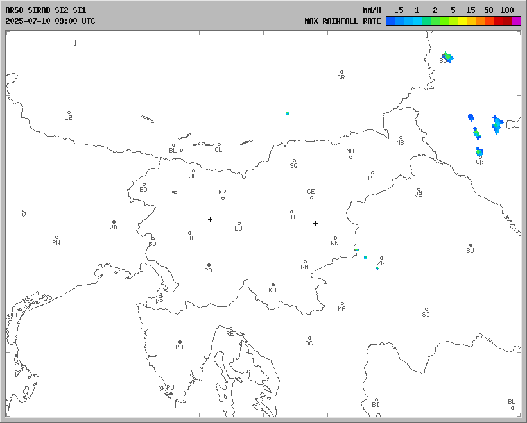
Task: Click the legend value .5
Action: tap(399, 10)
